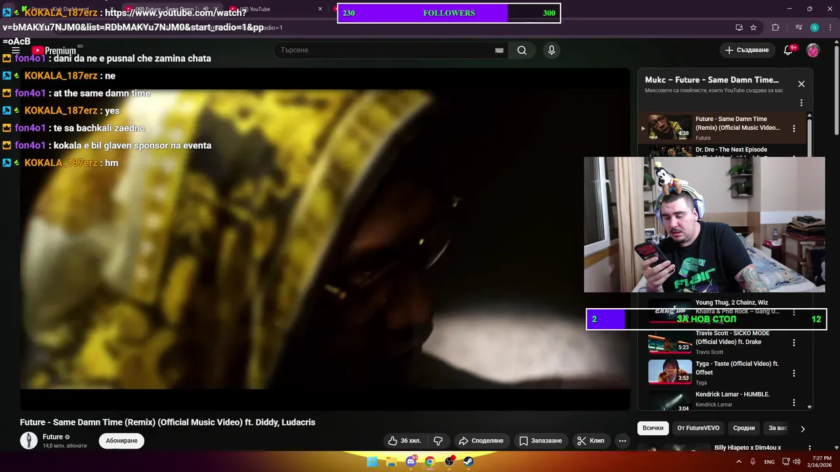The width and height of the screenshot is (840, 472).
Task: Close the Mix playlist panel
Action: 801,84
